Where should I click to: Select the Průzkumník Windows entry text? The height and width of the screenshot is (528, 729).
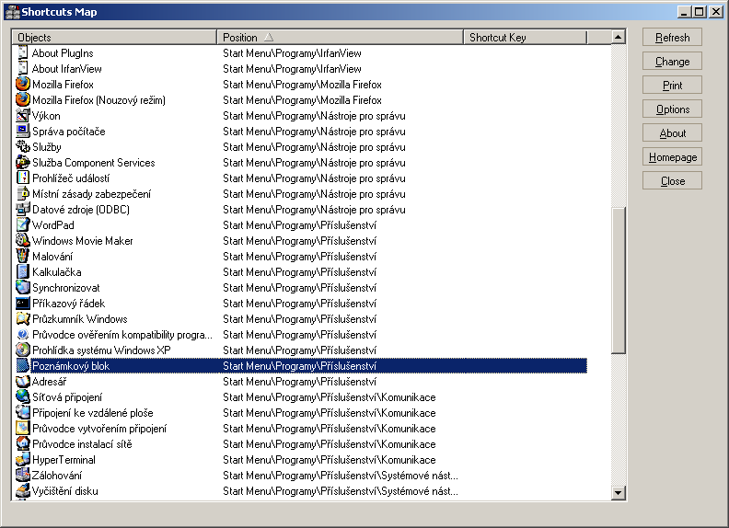point(80,319)
